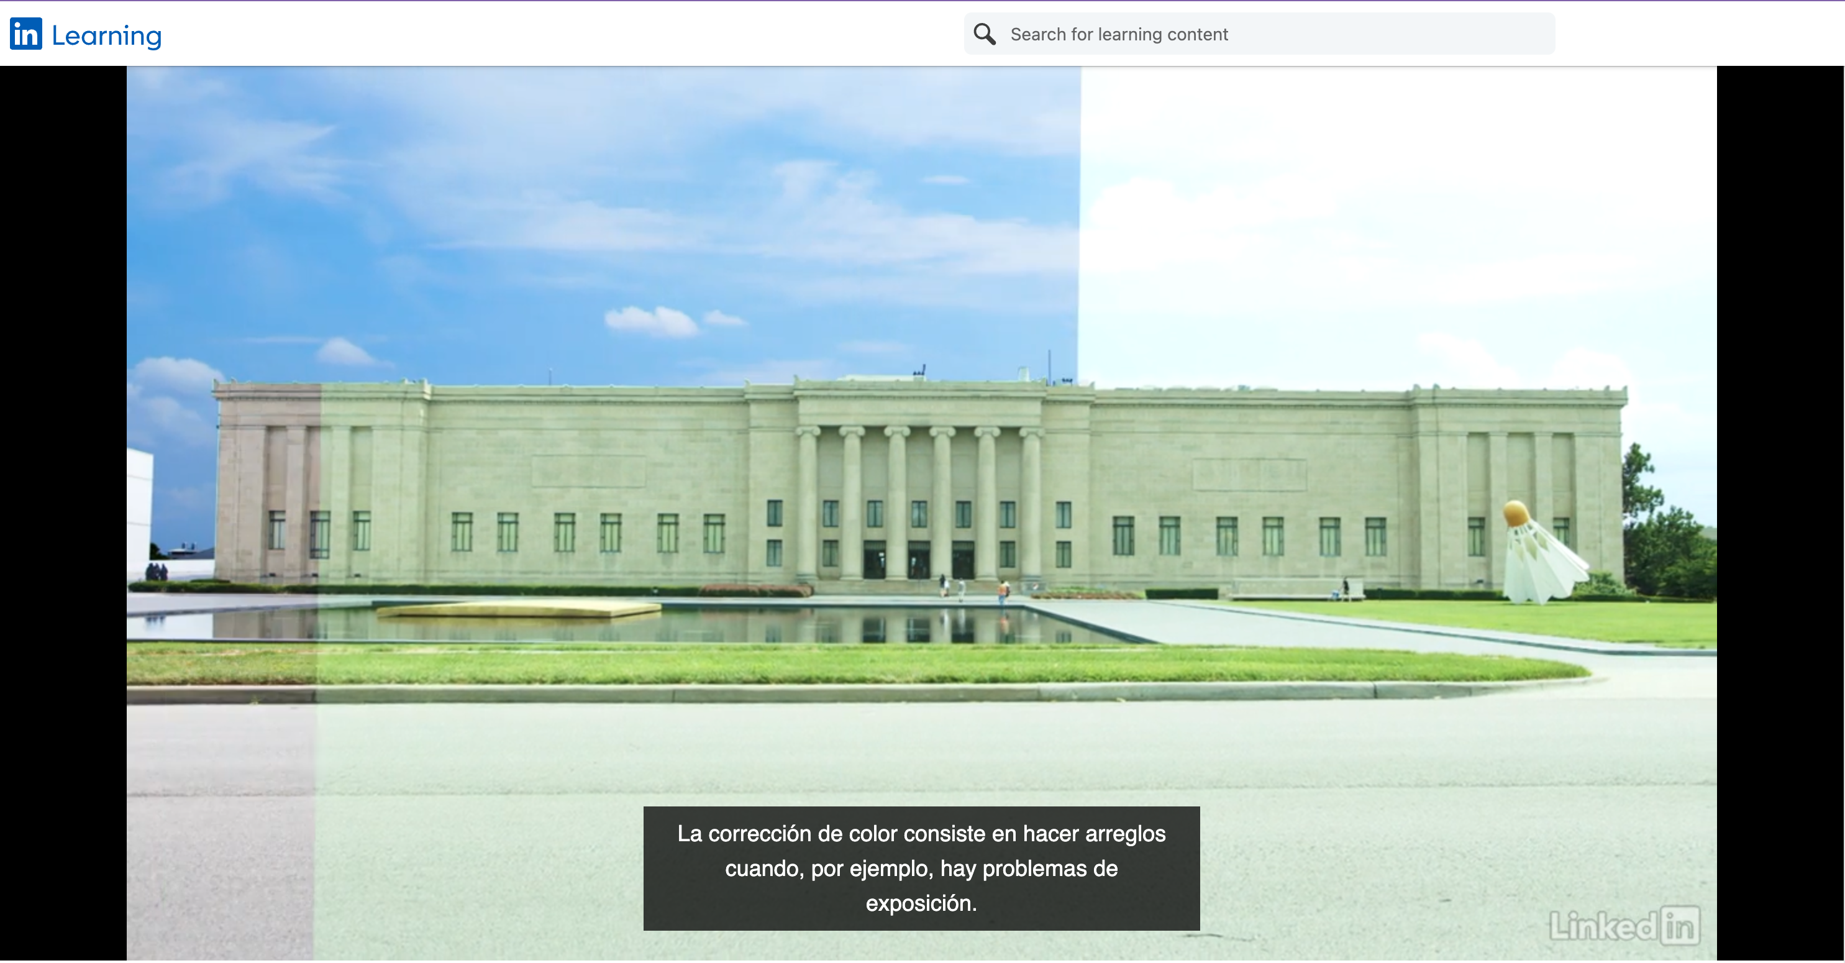Select the blue square LinkedIn icon in the header

(x=25, y=33)
